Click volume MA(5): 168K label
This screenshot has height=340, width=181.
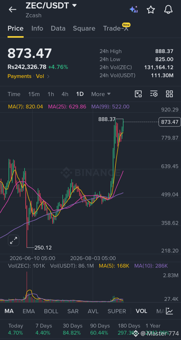(114, 266)
